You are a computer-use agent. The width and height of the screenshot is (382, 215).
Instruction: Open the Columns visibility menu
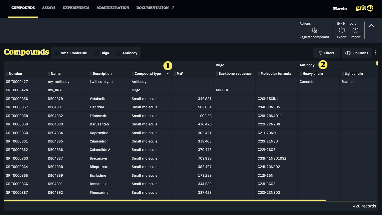(x=357, y=53)
